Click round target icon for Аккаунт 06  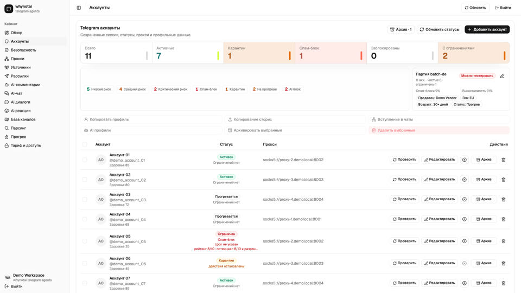pyautogui.click(x=465, y=263)
